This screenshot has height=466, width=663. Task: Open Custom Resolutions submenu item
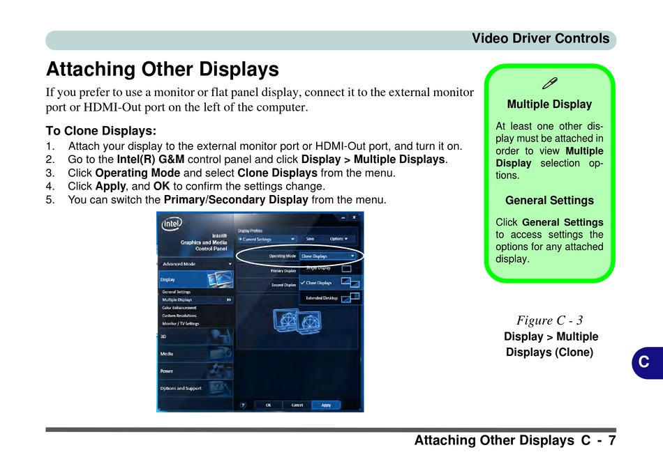click(179, 316)
